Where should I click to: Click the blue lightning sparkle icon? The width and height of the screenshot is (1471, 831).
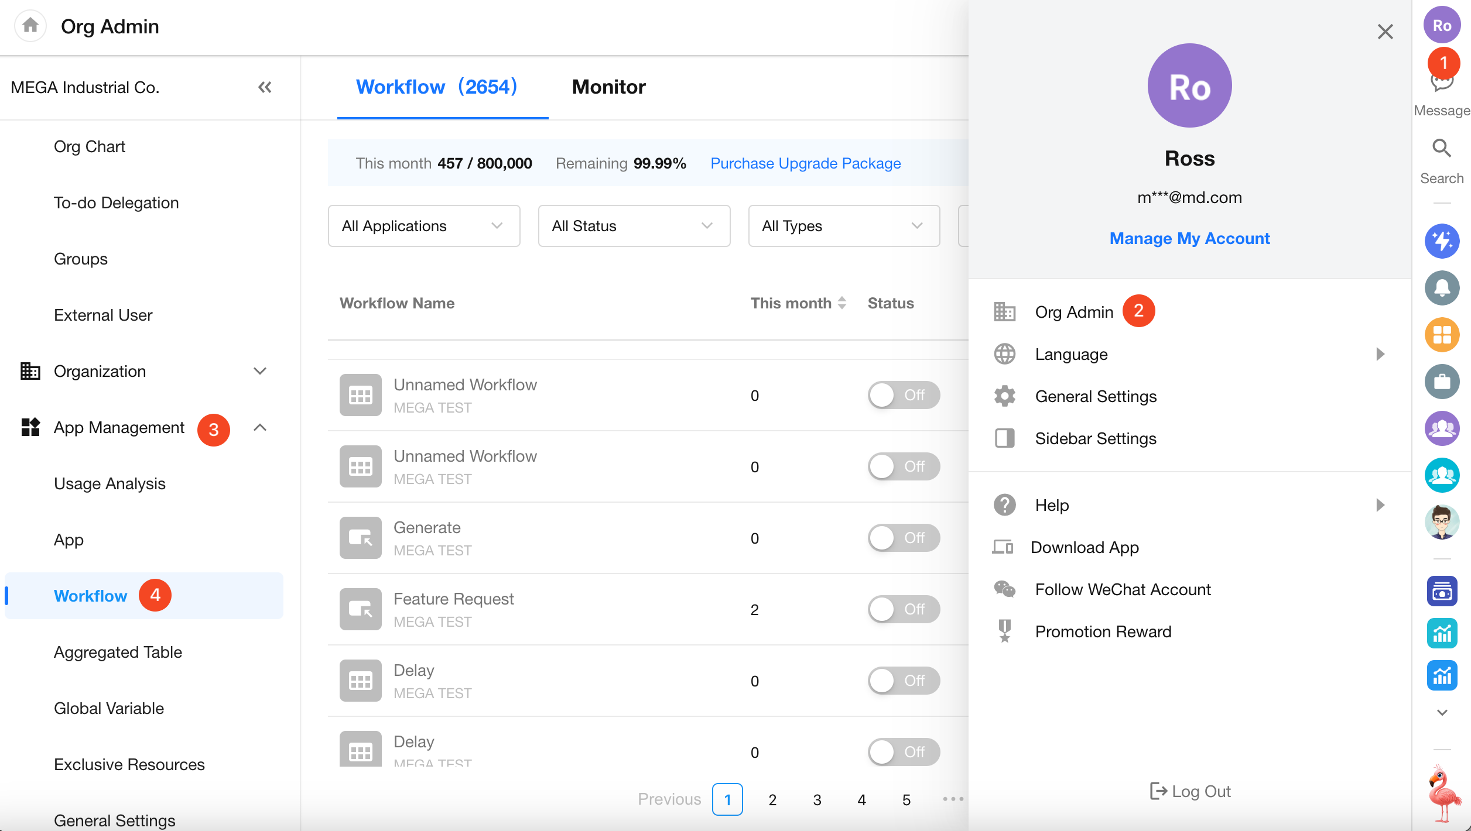tap(1441, 241)
